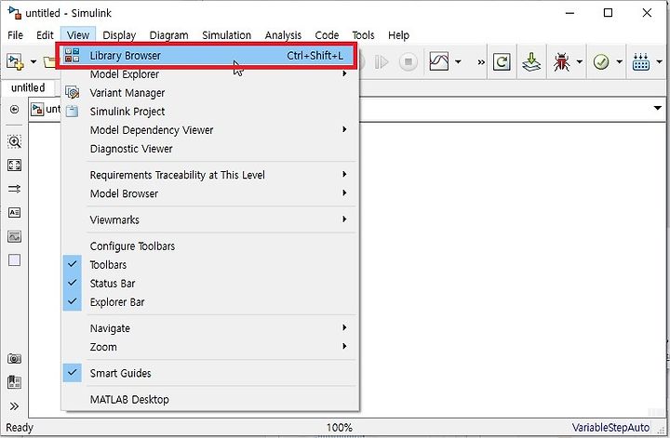Viewport: 670px width, 438px height.
Task: Click the Step Forward toolbar icon
Action: point(382,62)
